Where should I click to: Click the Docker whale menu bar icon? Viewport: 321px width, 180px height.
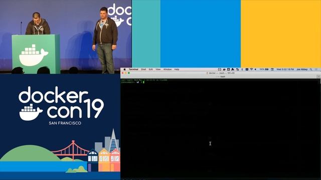coord(224,69)
